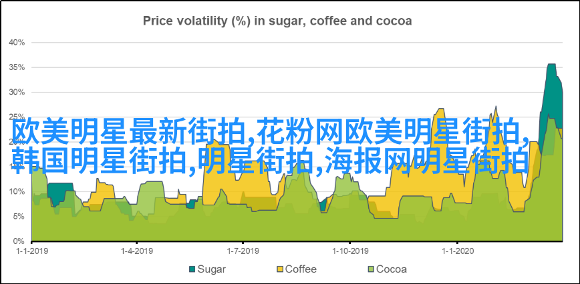Click the 5% y-axis label
Screen dimensions: 580x284
tap(19, 217)
